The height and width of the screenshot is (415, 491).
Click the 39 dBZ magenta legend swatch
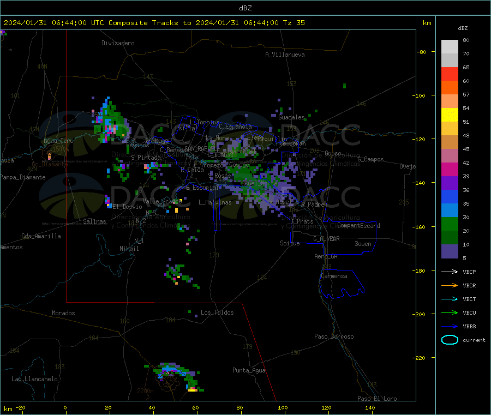450,169
